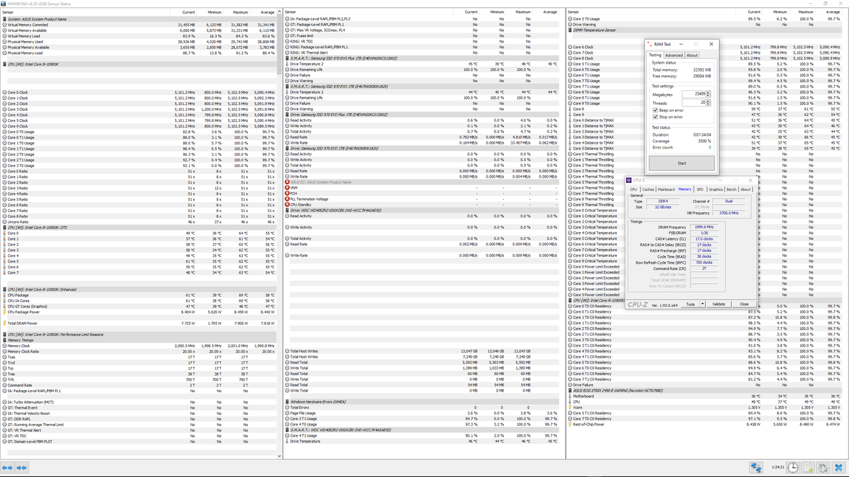Click the blue X icon in HWiNFO toolbar
This screenshot has width=849, height=477.
pyautogui.click(x=838, y=468)
